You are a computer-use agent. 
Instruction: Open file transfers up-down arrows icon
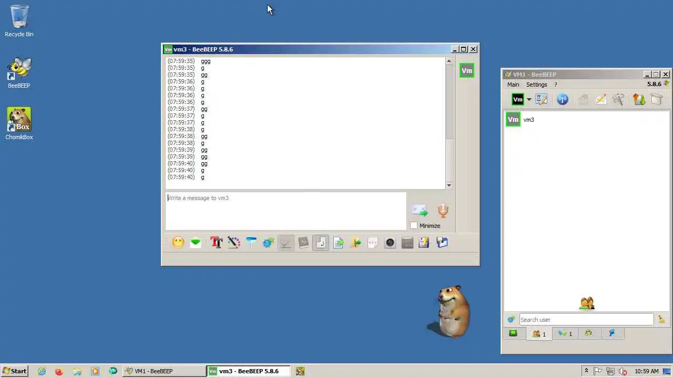tap(639, 99)
